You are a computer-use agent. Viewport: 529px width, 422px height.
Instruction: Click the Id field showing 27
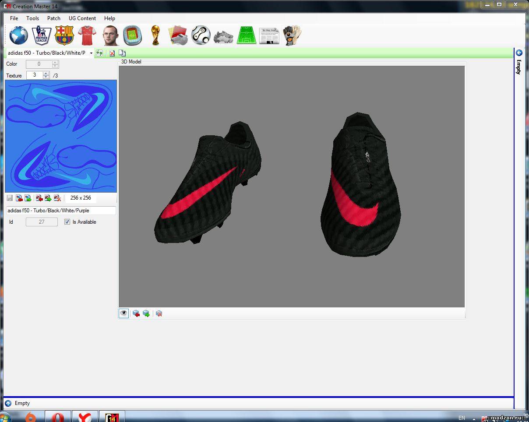click(42, 222)
